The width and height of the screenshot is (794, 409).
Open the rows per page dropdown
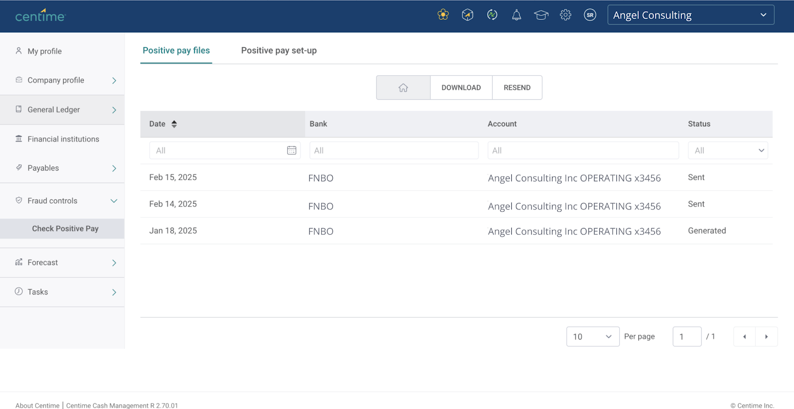593,337
